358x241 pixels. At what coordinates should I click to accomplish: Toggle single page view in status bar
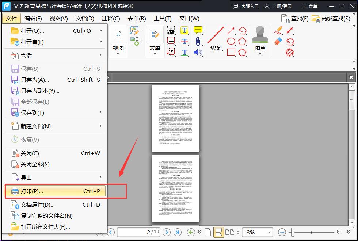(207, 232)
